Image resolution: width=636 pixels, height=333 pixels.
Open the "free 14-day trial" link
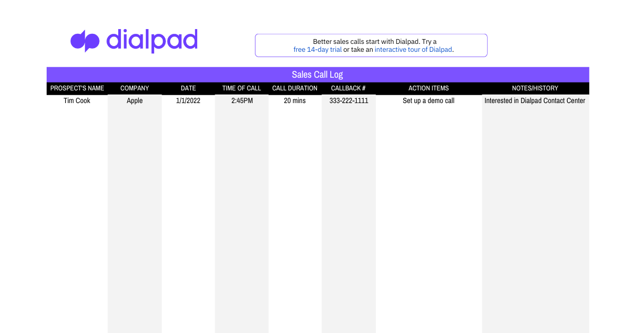[317, 49]
